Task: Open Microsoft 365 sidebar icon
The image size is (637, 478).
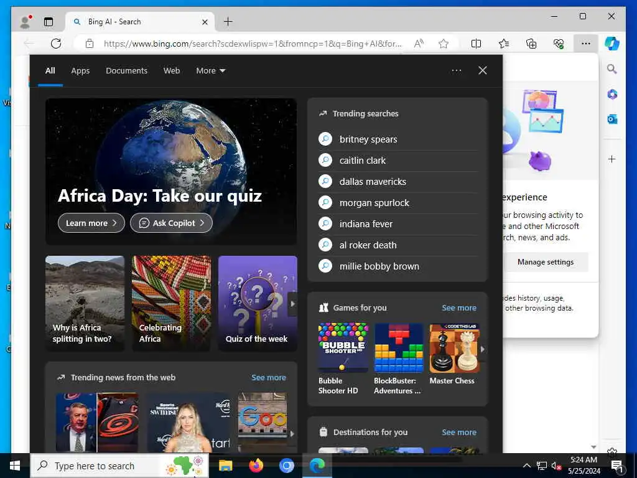Action: click(x=612, y=95)
